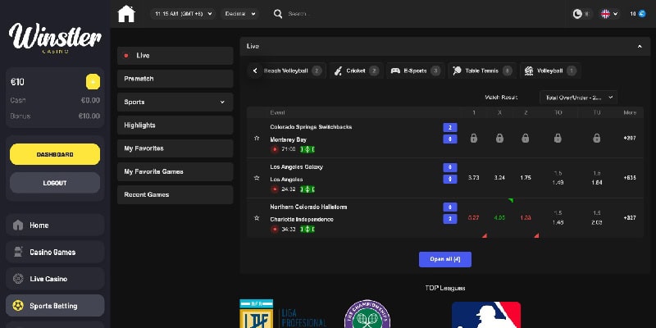656x328 pixels.
Task: Open the Liga Profesional league logo
Action: pos(283,314)
